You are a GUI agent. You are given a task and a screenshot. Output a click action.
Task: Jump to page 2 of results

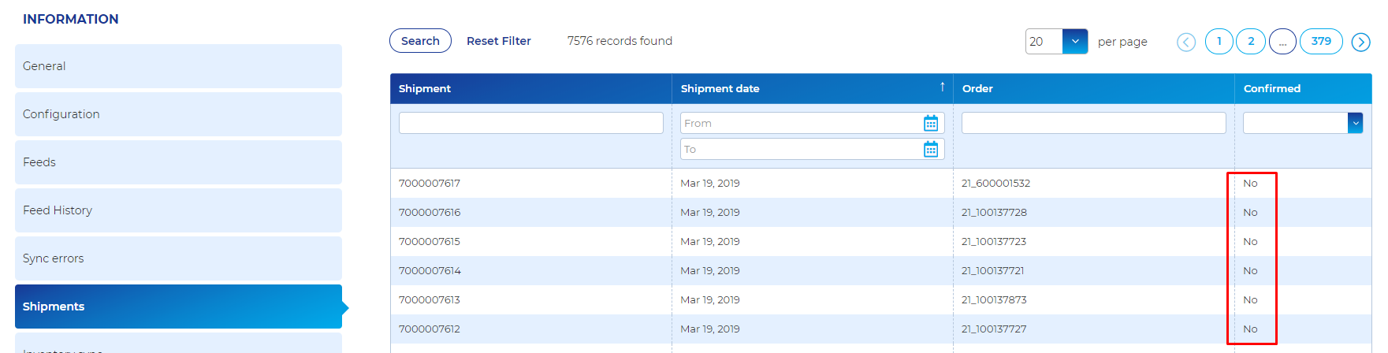coord(1251,41)
